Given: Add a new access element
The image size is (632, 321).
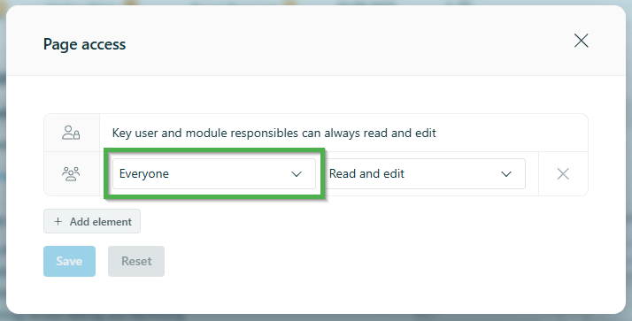Looking at the screenshot, I should (x=92, y=221).
